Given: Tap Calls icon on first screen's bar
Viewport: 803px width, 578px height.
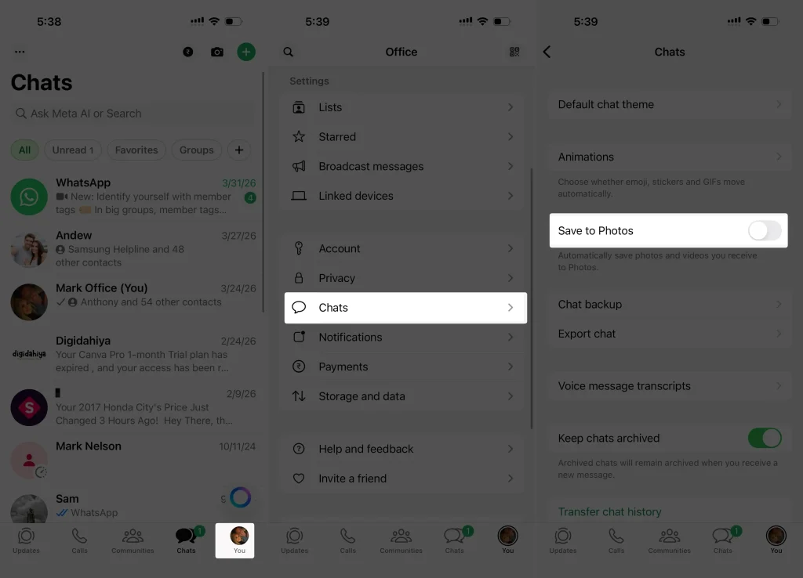Looking at the screenshot, I should coord(79,536).
